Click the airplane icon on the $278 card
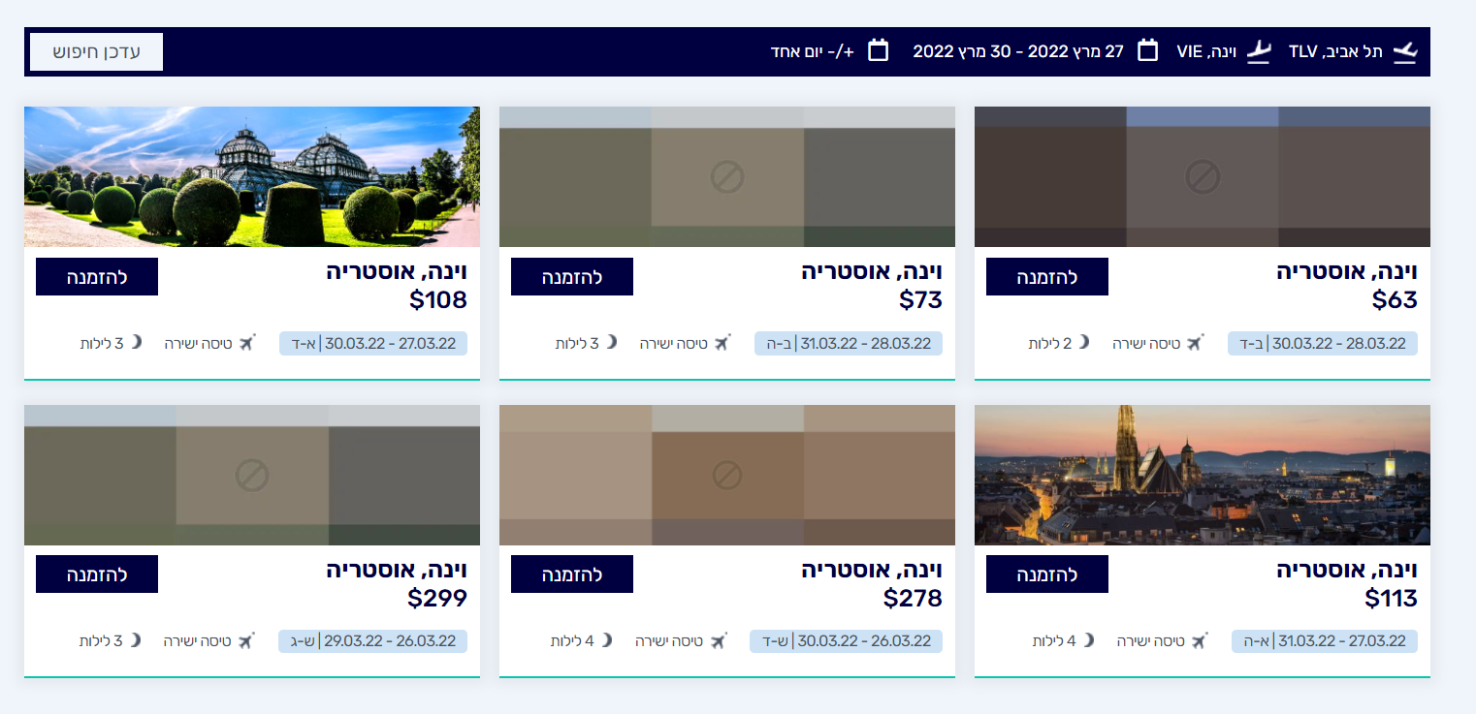 point(718,640)
